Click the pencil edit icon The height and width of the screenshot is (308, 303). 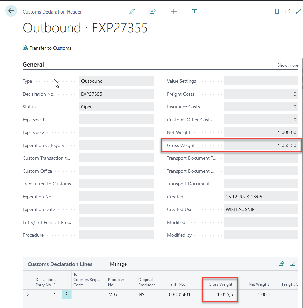tap(132, 11)
